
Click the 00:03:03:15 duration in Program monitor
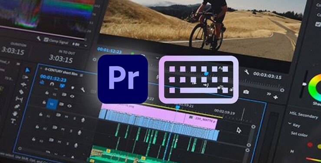click(267, 76)
